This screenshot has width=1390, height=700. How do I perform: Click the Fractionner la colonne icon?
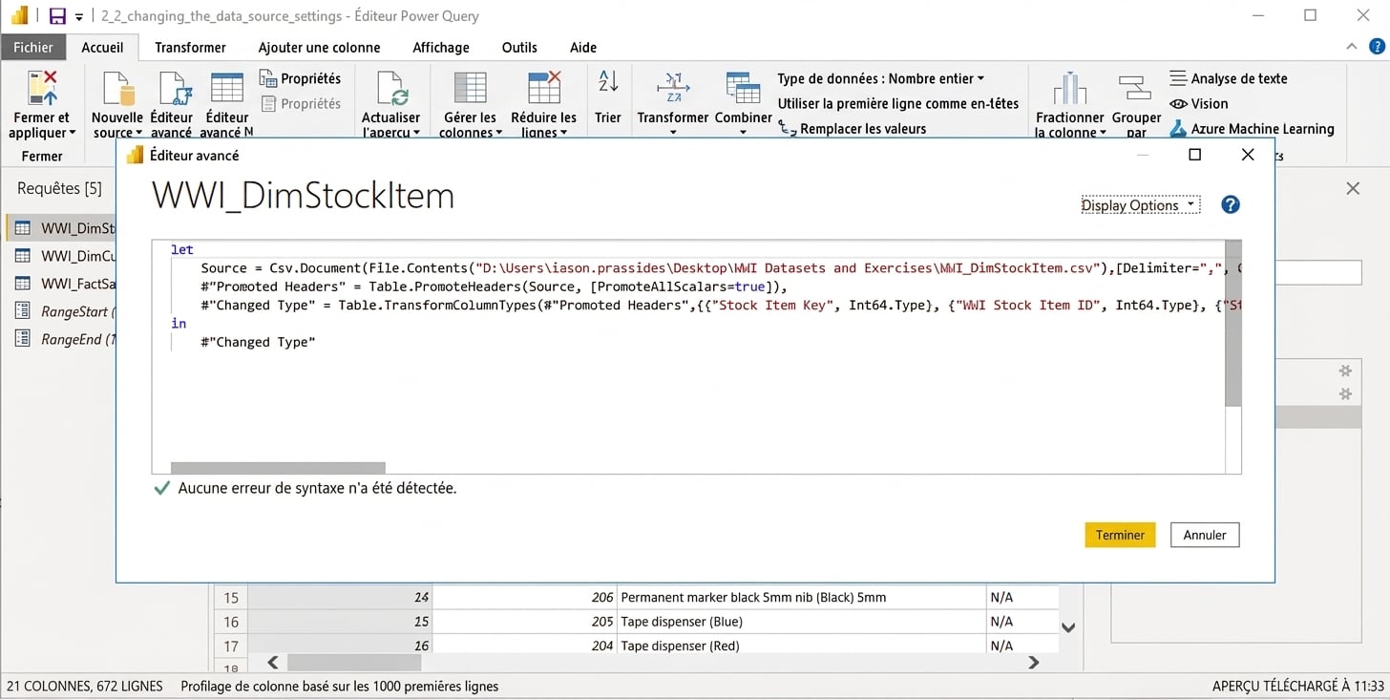1070,88
